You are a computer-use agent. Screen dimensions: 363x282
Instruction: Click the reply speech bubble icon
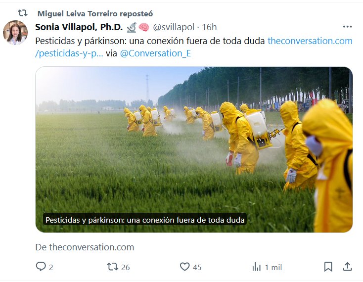click(41, 266)
